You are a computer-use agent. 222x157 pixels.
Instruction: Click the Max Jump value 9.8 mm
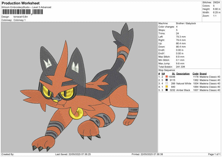click(180, 63)
